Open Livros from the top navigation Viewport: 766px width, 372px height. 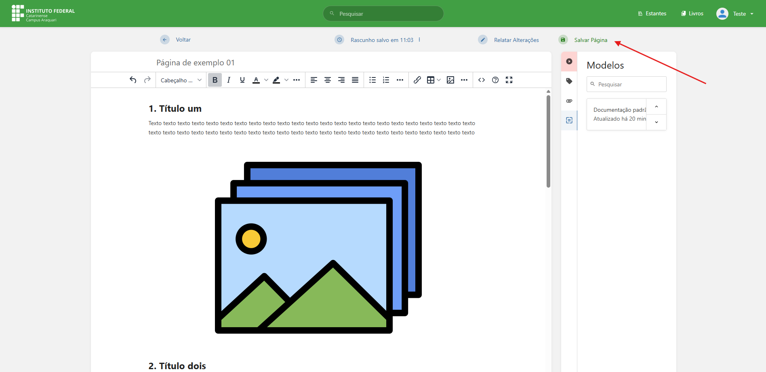692,14
